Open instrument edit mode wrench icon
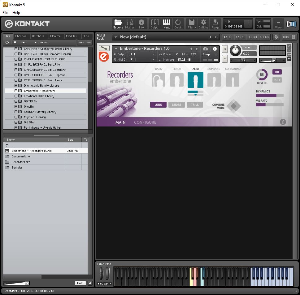This screenshot has height=295, width=300. point(104,48)
